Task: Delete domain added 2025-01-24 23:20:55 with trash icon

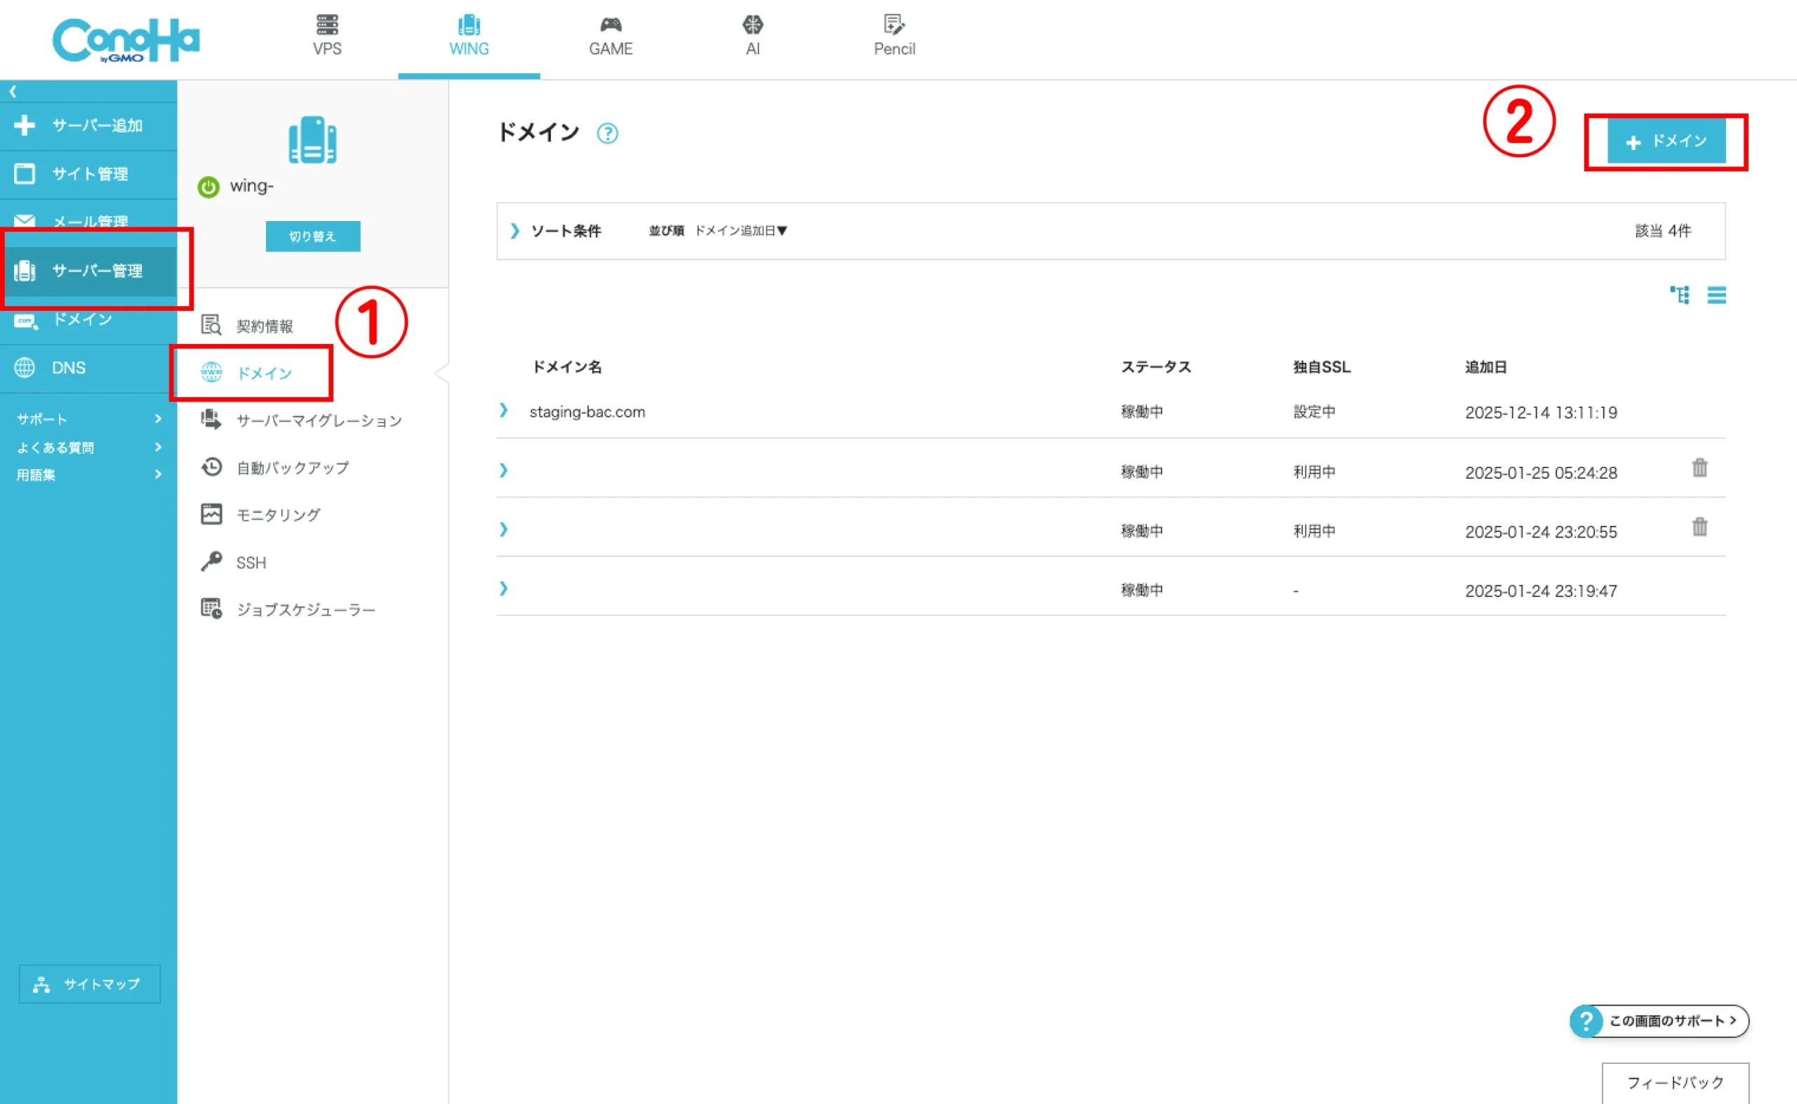Action: (x=1699, y=527)
